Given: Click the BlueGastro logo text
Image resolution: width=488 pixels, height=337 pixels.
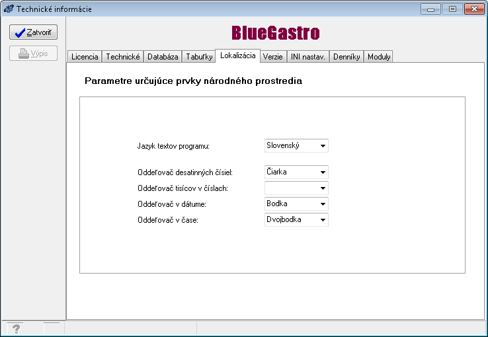Looking at the screenshot, I should [x=276, y=32].
